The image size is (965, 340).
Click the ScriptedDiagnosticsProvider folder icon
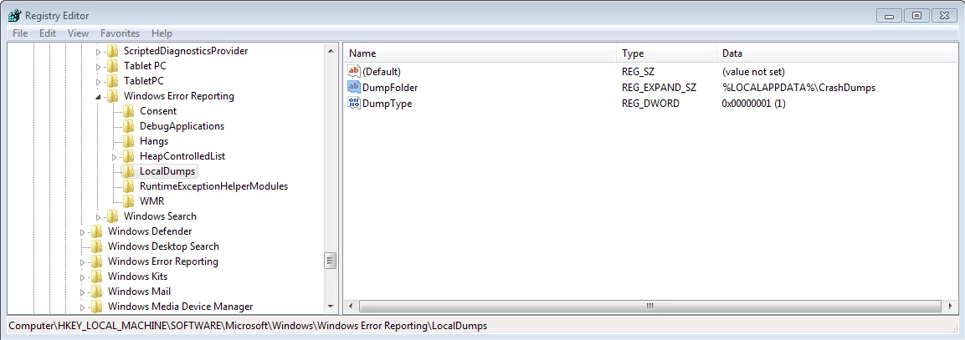click(x=112, y=51)
